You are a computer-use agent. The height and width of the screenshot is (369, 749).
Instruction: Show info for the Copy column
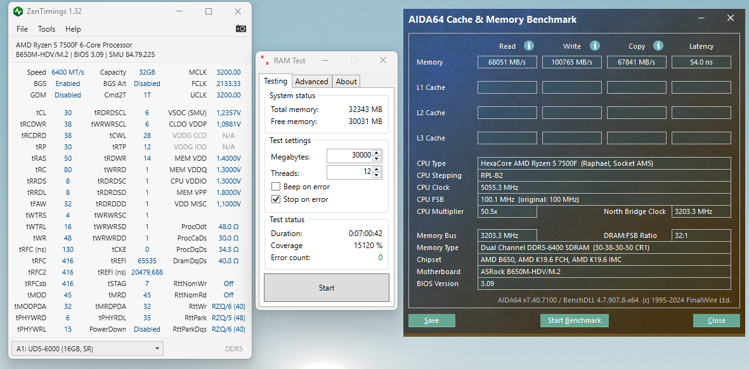coord(658,46)
